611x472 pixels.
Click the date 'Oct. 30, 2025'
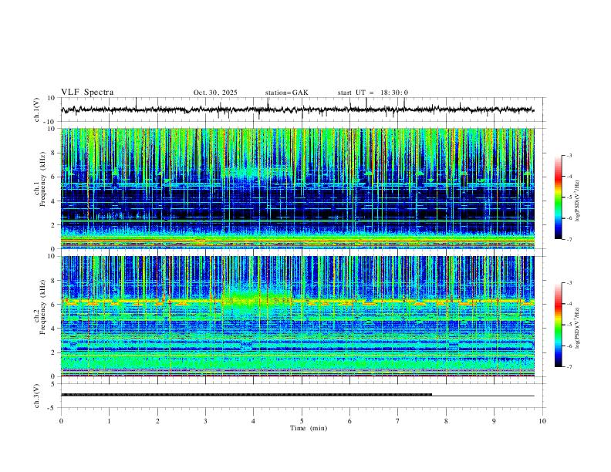pos(215,93)
